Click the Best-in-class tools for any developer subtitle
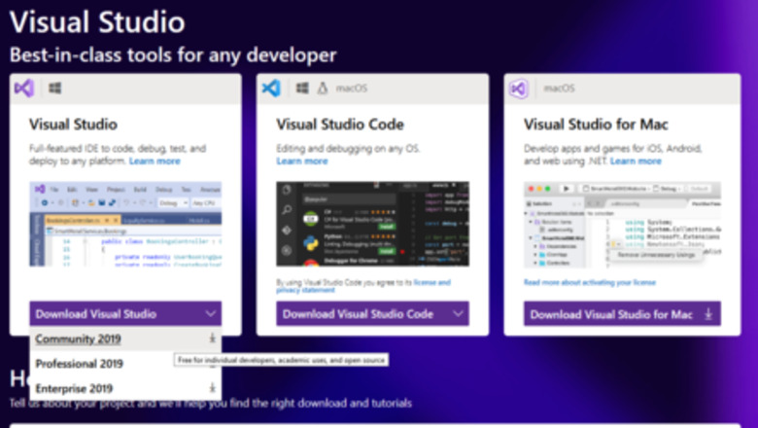 click(173, 55)
